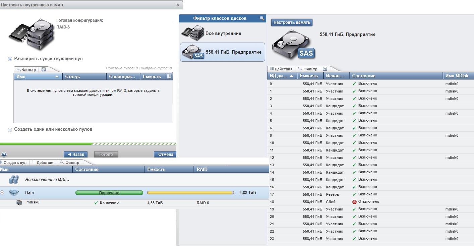Click the magnifier icon in disk class filter
474x246 pixels.
coord(262,18)
